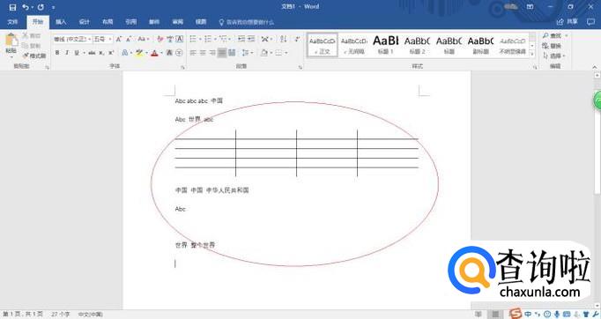Toggle Italic formatting

pos(67,53)
